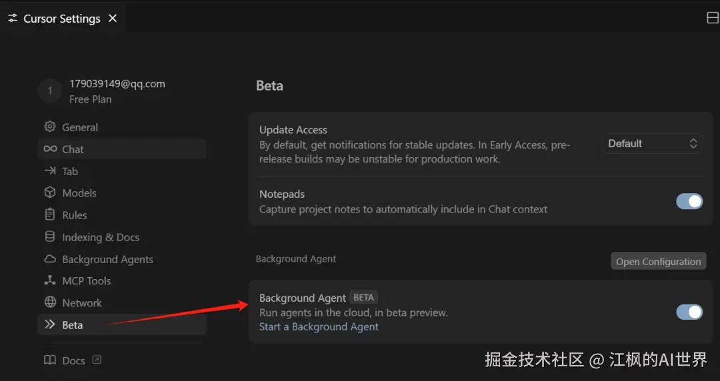Click the Network globe icon

pyautogui.click(x=50, y=303)
